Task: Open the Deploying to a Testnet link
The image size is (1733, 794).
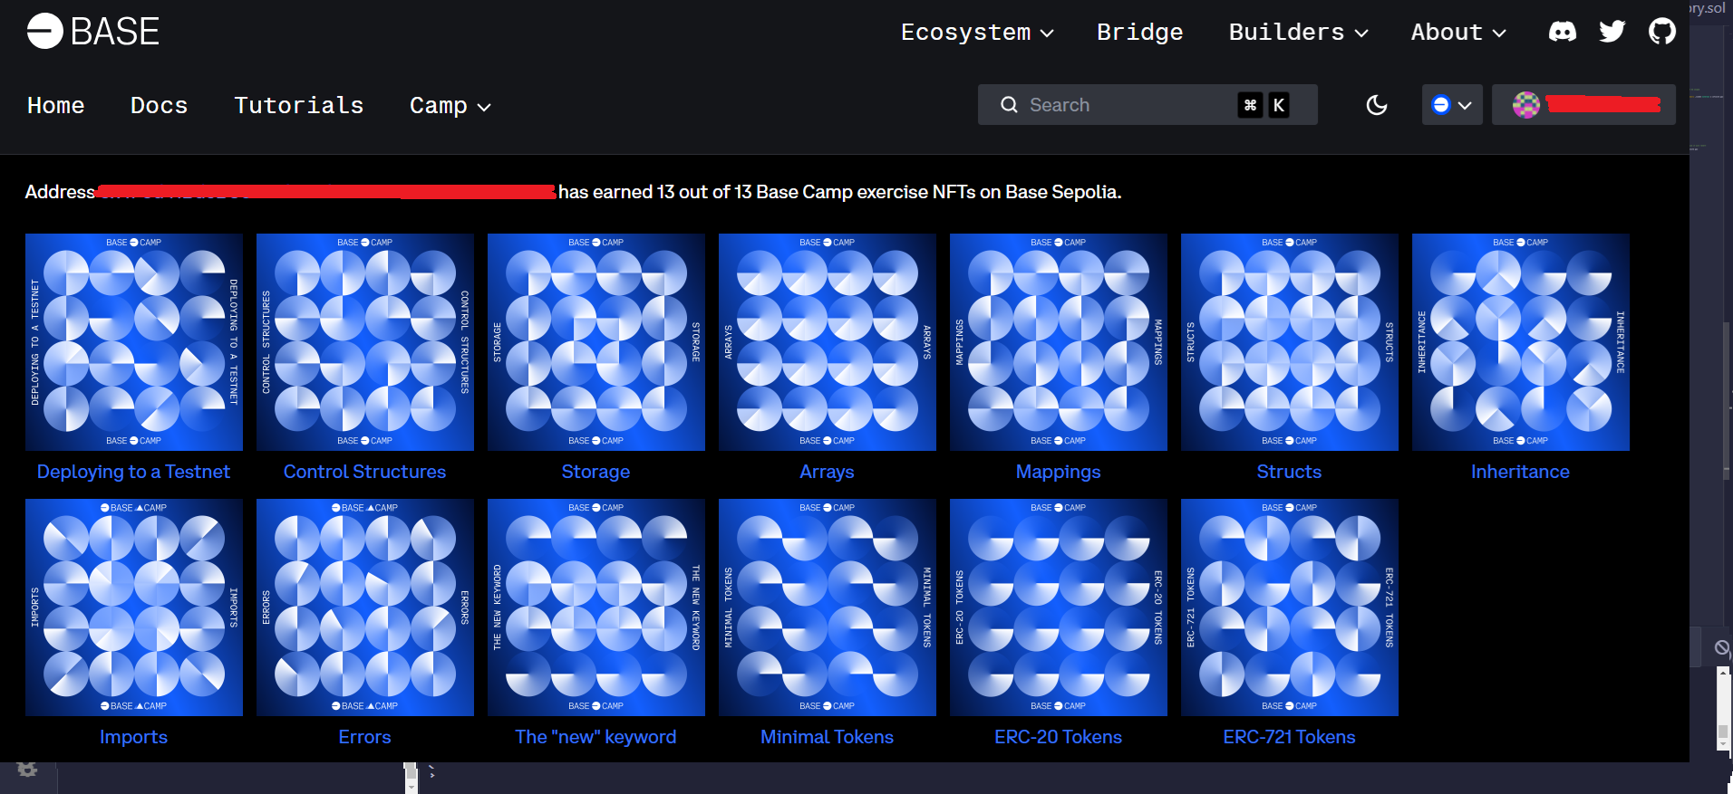Action: click(x=133, y=472)
